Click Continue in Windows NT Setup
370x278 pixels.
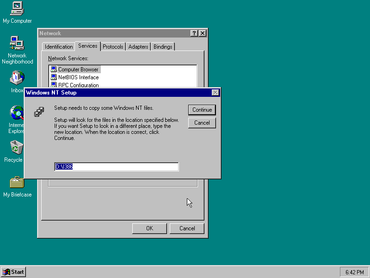tap(202, 110)
